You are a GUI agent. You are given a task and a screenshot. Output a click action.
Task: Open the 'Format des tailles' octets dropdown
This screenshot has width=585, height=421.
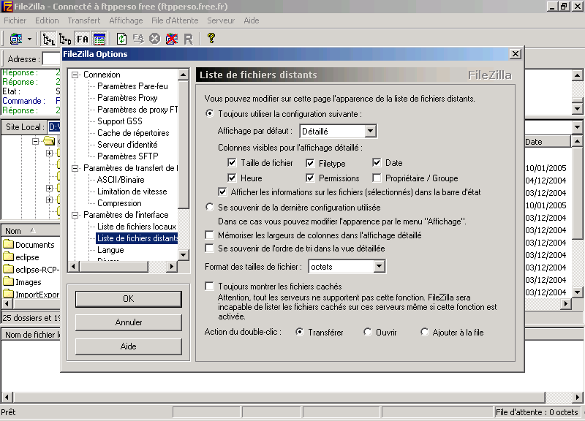coord(379,266)
